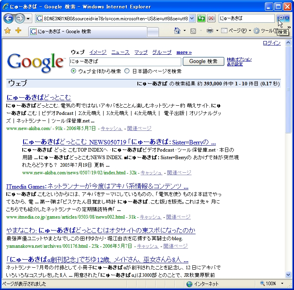Open 関連ページ for the NEWS050719 result
Image resolution: width=294 pixels, height=290 pixels.
(179, 173)
